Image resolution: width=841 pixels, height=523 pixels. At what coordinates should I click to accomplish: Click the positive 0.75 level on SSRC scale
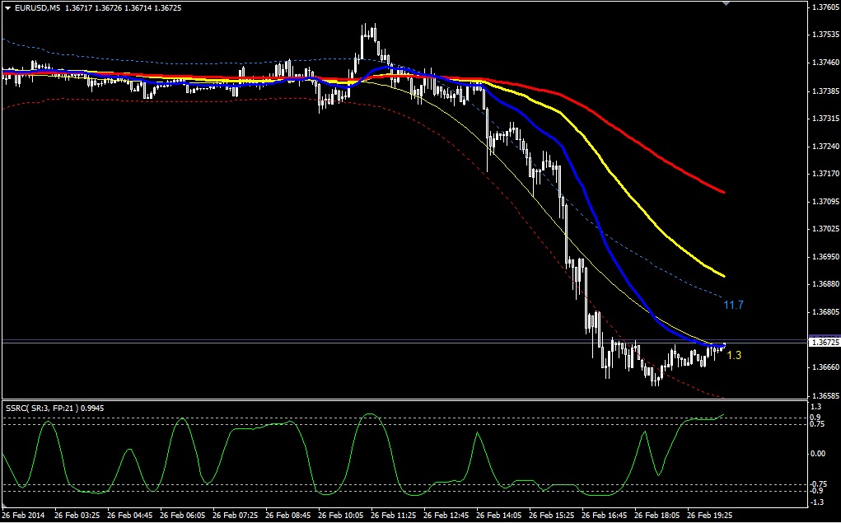click(817, 424)
